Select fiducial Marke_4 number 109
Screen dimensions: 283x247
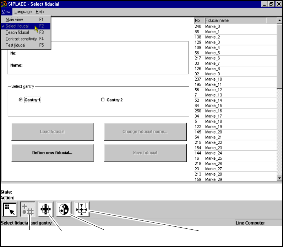(x=236, y=47)
